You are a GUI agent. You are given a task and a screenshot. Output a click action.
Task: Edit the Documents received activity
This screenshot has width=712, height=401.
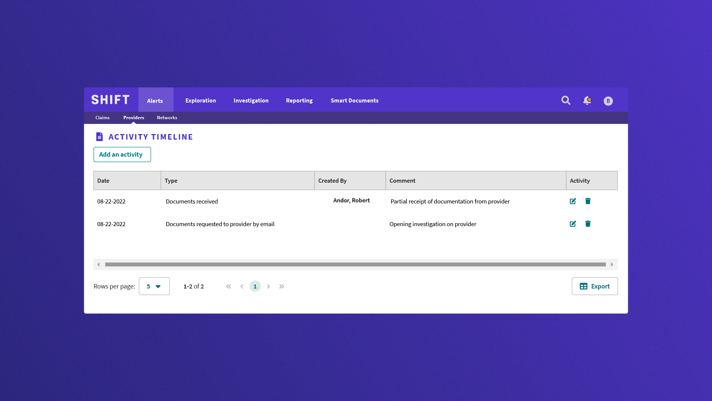coord(573,201)
